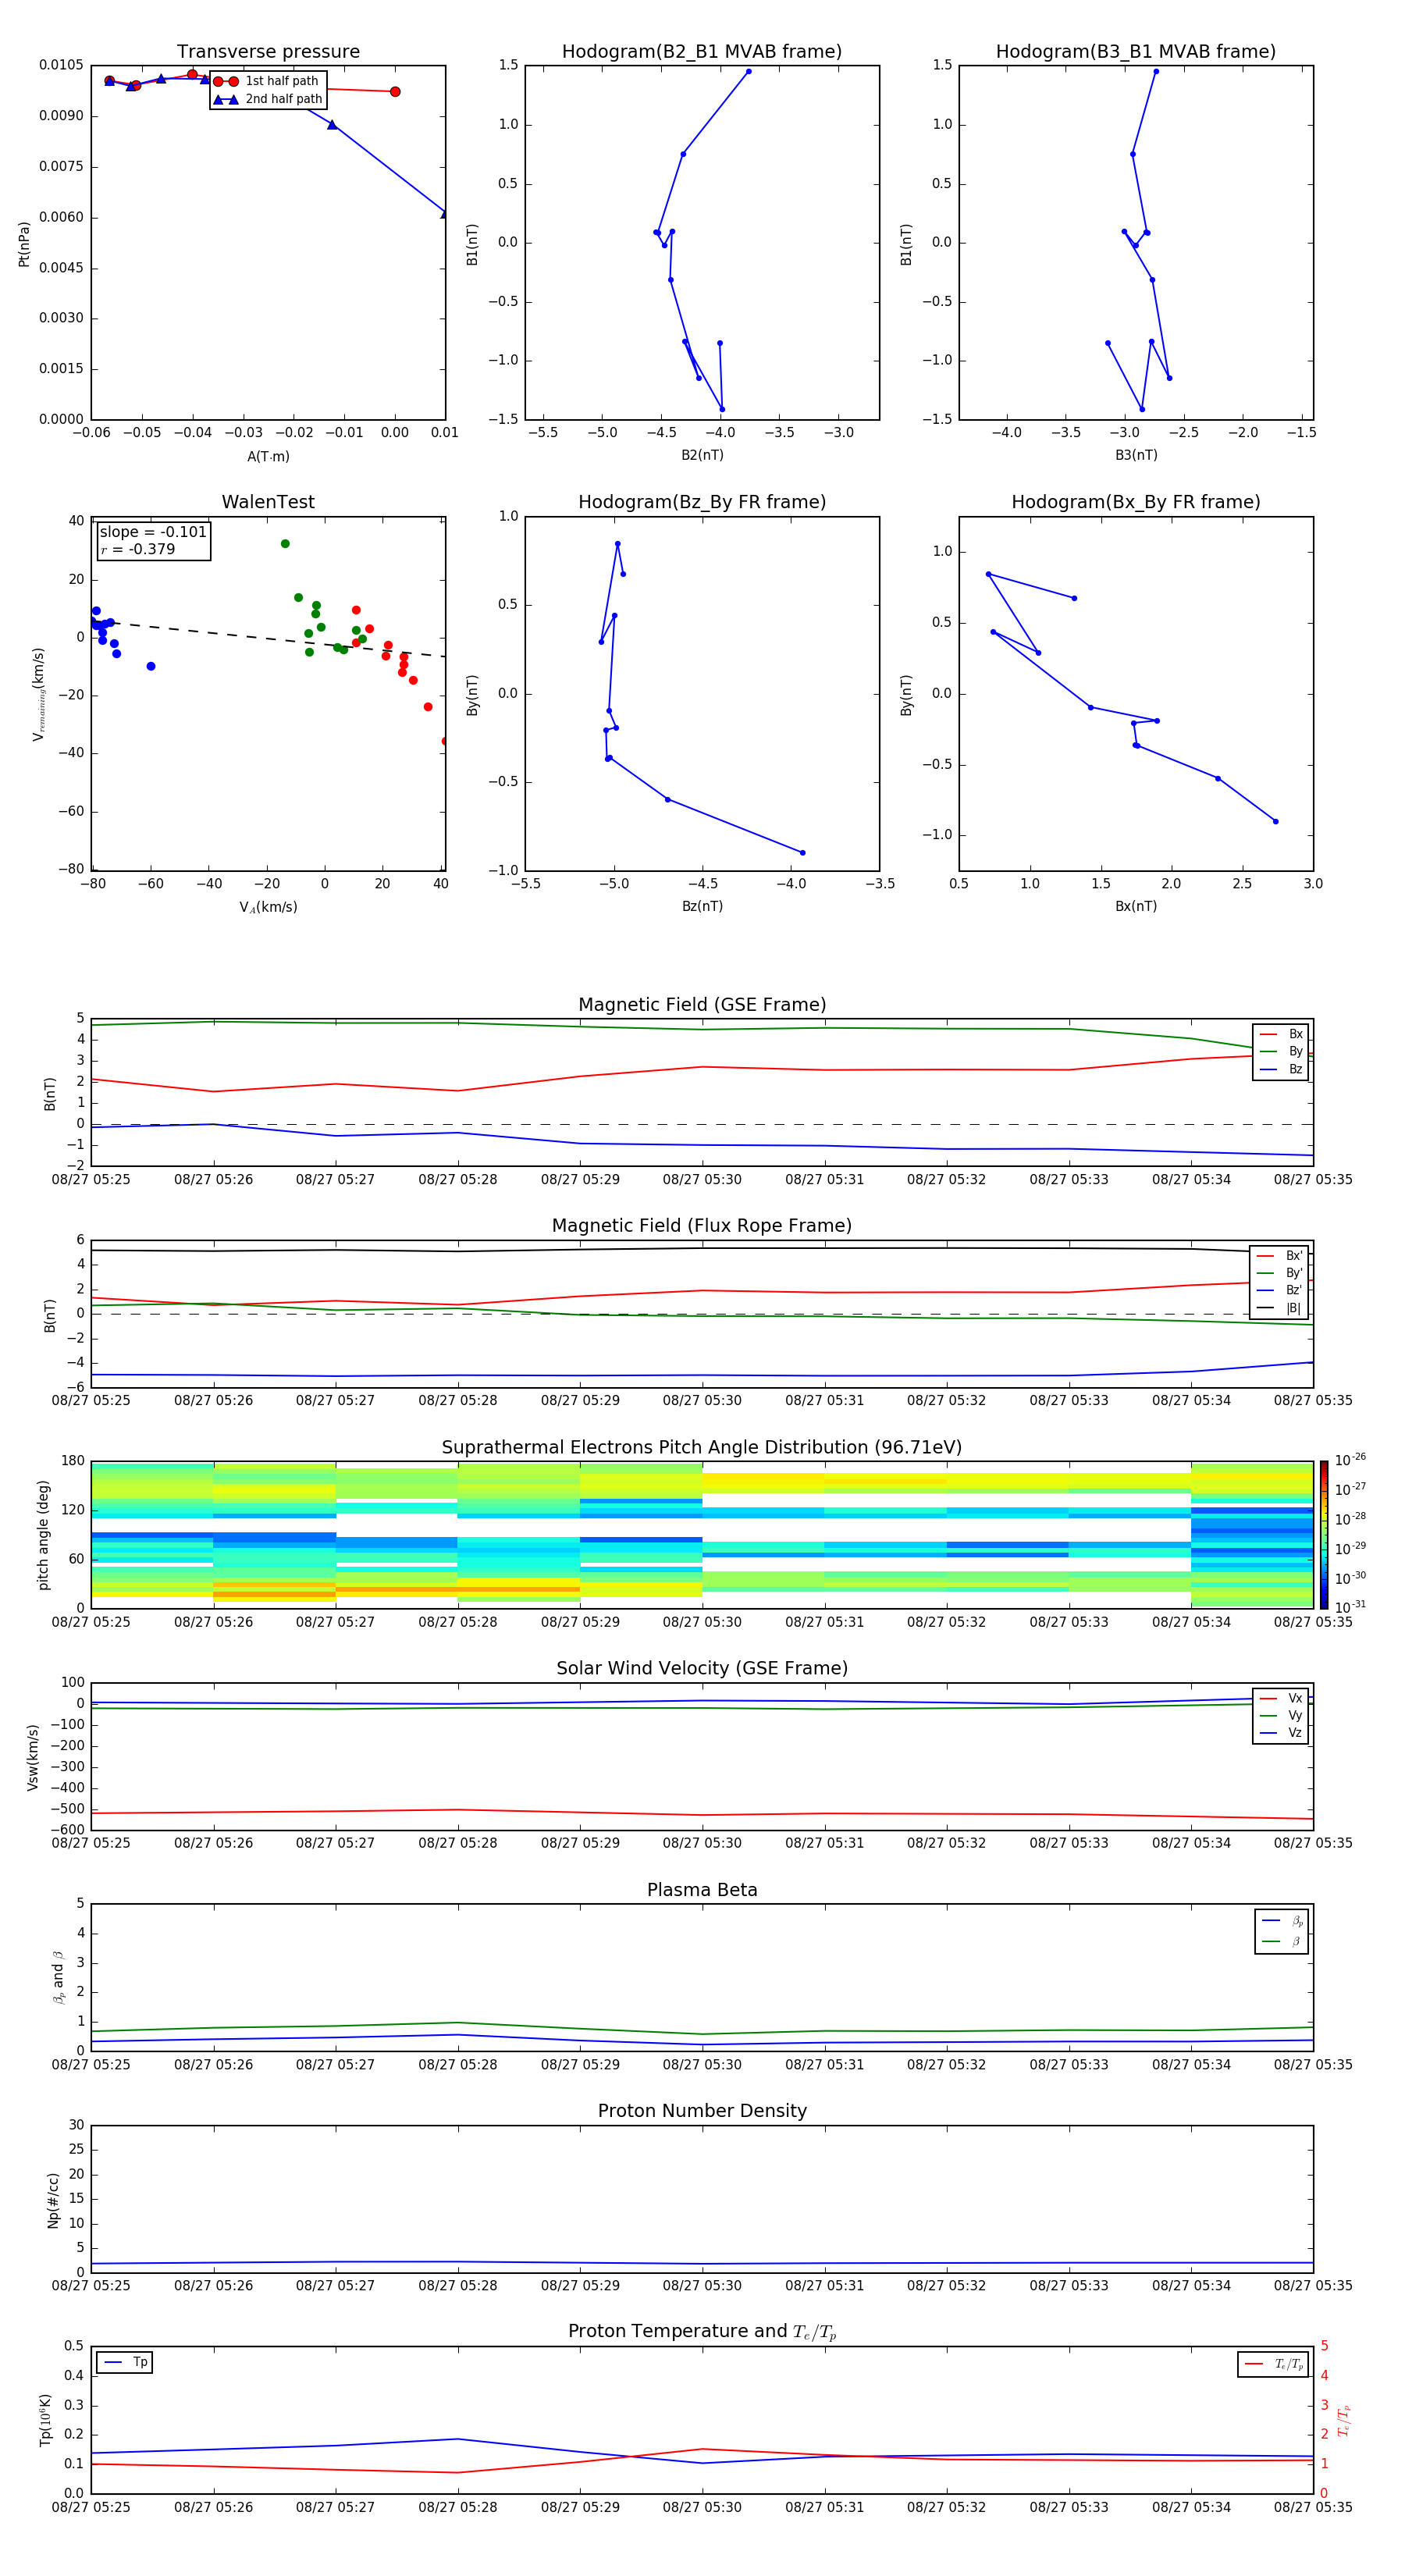Click the 'Vsw(km/s)' axis label
This screenshot has width=1405, height=2576.
tap(33, 1757)
